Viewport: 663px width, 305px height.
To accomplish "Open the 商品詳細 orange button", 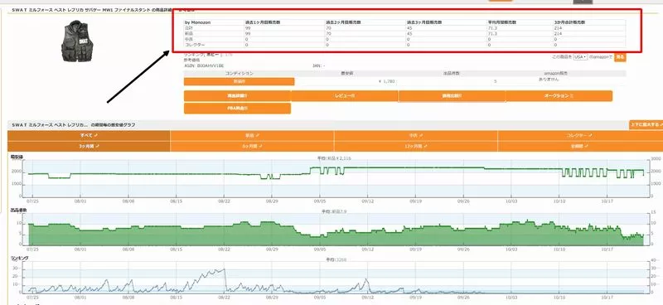I will point(237,96).
